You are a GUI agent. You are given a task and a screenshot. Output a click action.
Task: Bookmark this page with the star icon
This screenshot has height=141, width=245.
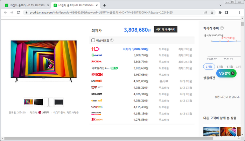pos(212,13)
